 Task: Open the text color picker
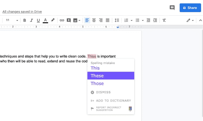click(45, 20)
